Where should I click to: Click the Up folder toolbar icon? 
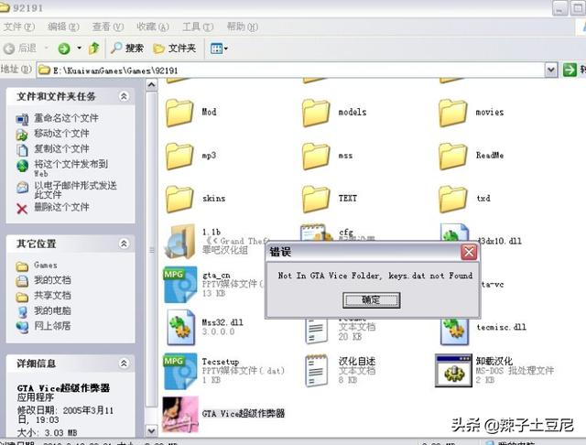(94, 49)
